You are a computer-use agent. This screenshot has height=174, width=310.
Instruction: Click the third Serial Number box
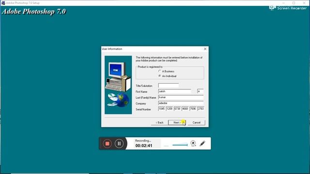(x=177, y=109)
